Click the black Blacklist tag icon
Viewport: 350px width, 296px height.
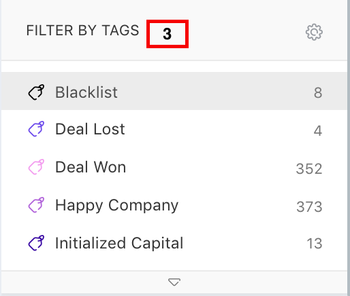pyautogui.click(x=36, y=92)
